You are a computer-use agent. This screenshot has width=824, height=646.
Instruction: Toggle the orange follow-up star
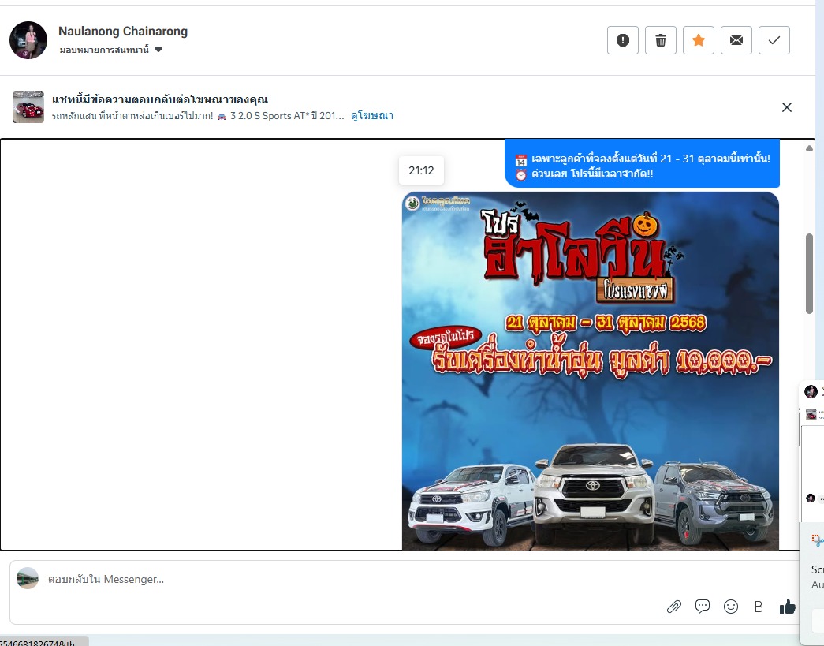pyautogui.click(x=698, y=40)
